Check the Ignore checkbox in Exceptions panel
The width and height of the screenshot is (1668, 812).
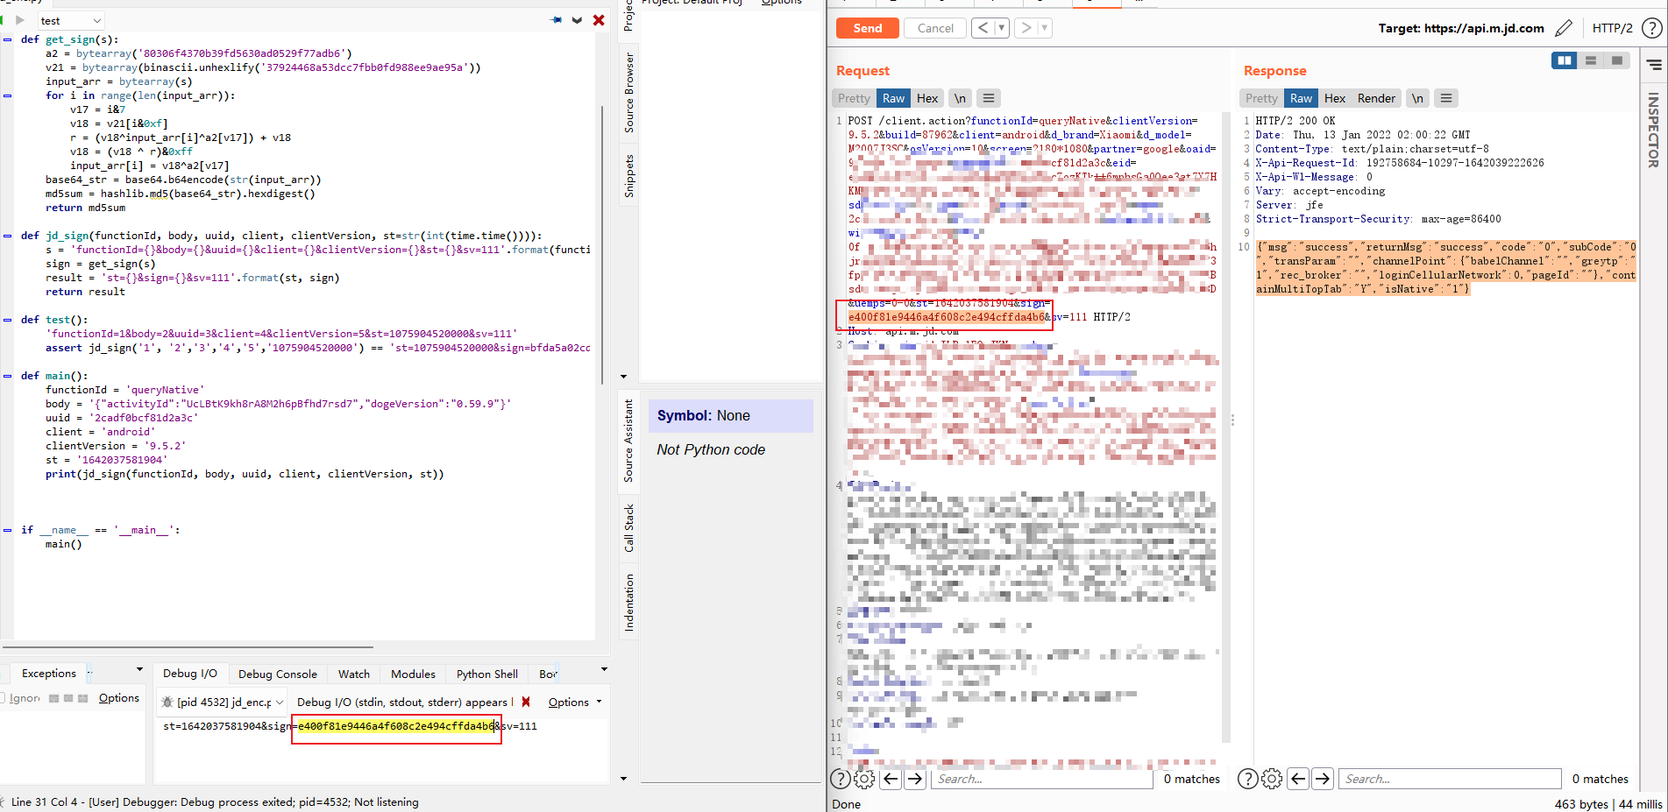4,698
